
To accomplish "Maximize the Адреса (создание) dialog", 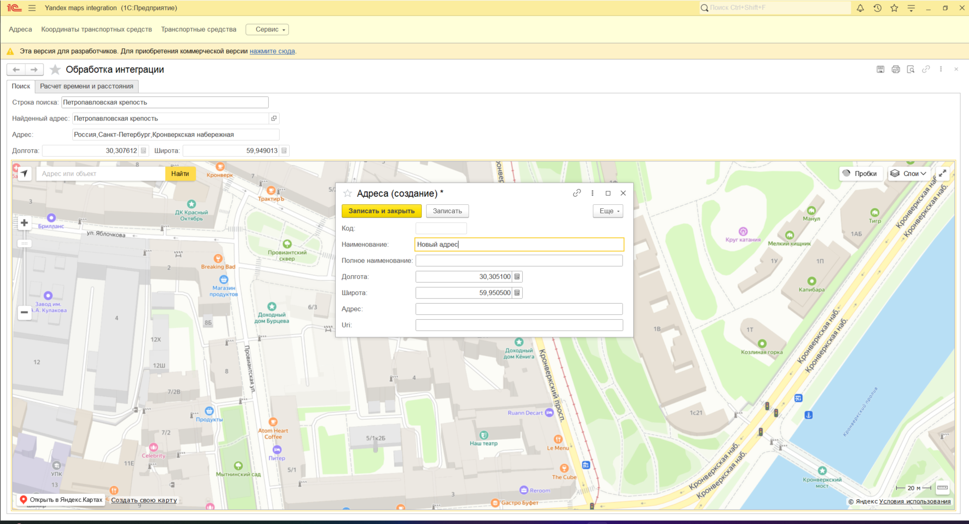I will (x=608, y=193).
